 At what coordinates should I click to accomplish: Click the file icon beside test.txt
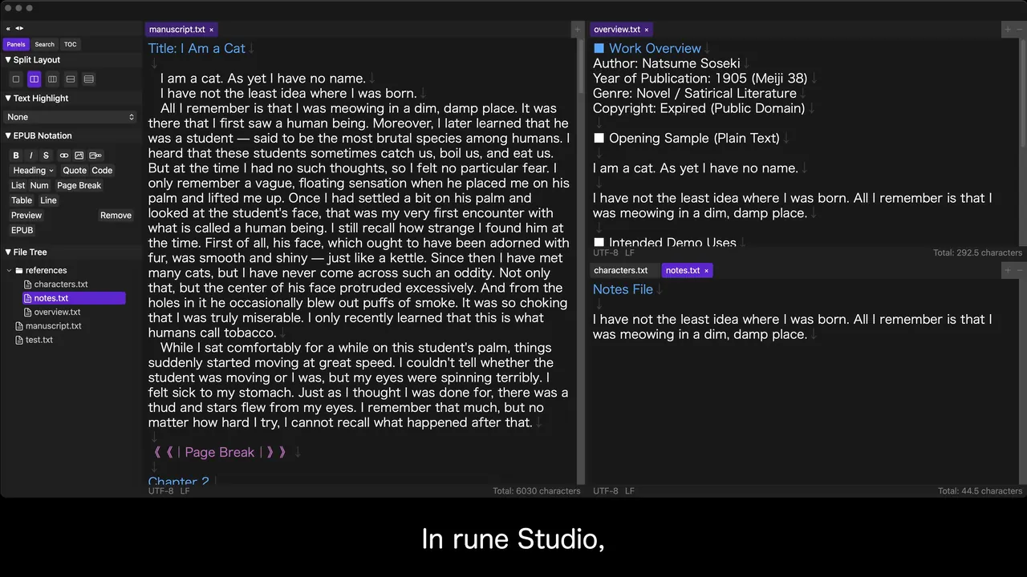(x=19, y=340)
